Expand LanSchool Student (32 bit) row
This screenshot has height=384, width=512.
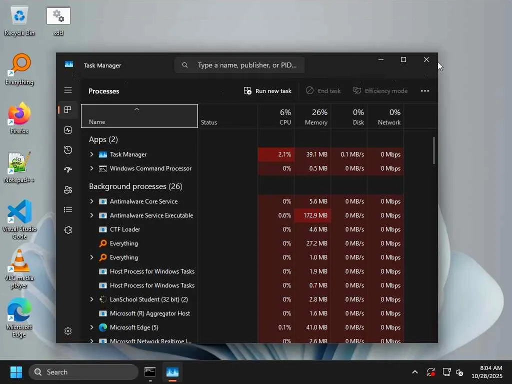[91, 299]
